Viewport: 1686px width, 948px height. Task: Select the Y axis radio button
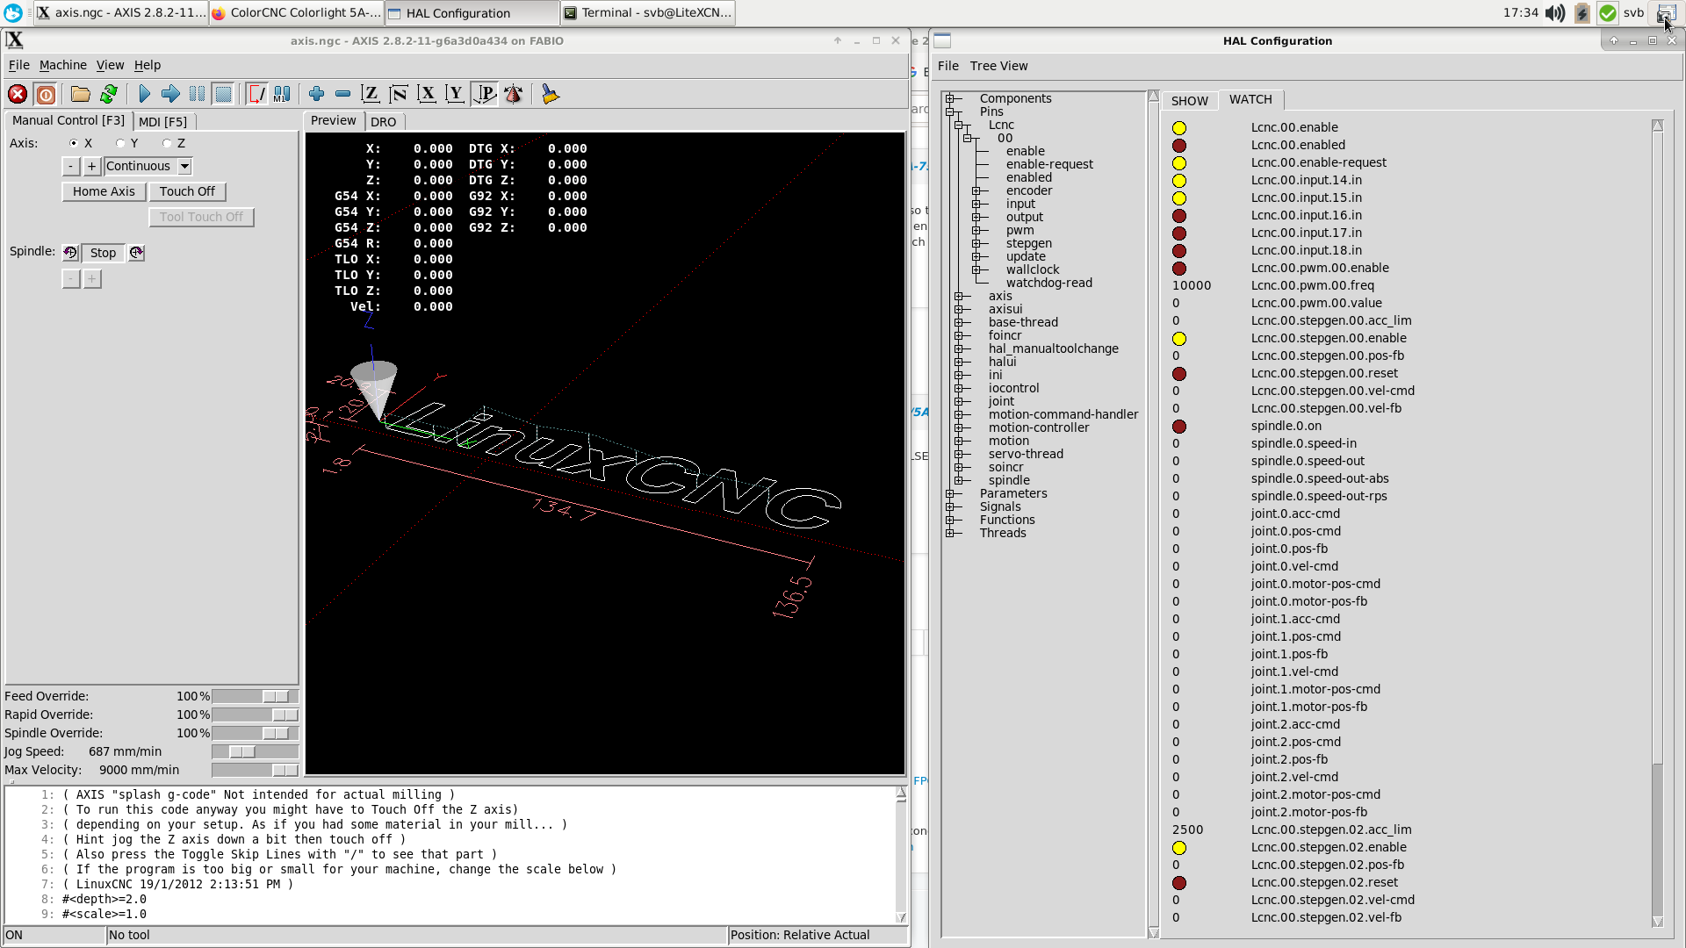coord(120,143)
